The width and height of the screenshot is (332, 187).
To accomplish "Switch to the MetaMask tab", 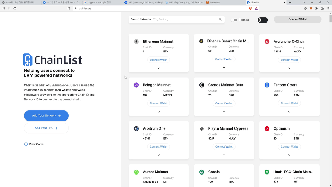I will coord(225,2).
